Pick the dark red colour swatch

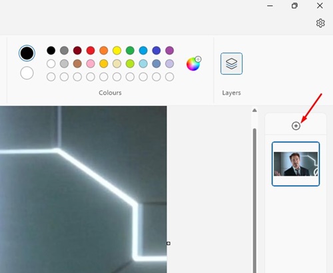point(77,51)
